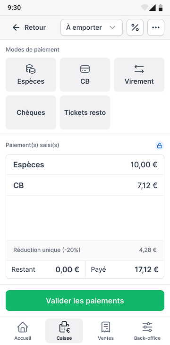Tap the percent discount icon

click(x=135, y=27)
